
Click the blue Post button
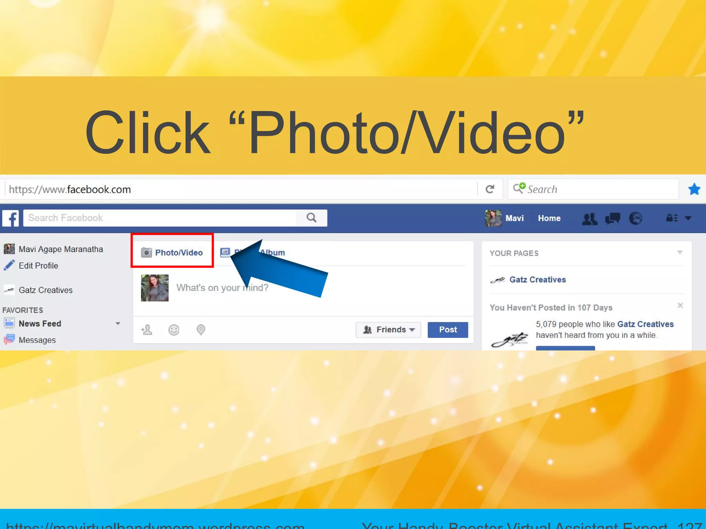448,330
